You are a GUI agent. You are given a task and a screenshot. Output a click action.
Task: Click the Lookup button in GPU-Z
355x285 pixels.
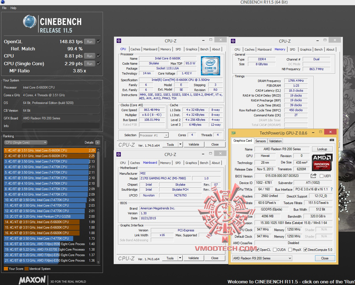322,149
